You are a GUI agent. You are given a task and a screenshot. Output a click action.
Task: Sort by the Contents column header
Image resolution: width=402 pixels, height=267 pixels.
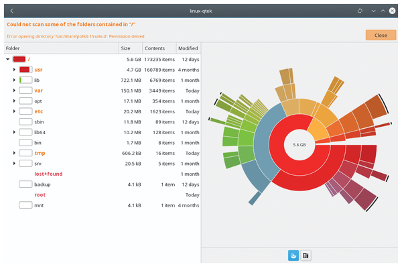pyautogui.click(x=159, y=48)
